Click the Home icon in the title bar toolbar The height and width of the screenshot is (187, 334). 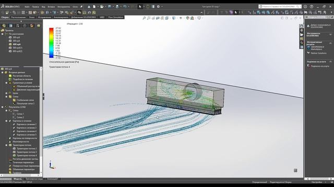click(x=89, y=7)
